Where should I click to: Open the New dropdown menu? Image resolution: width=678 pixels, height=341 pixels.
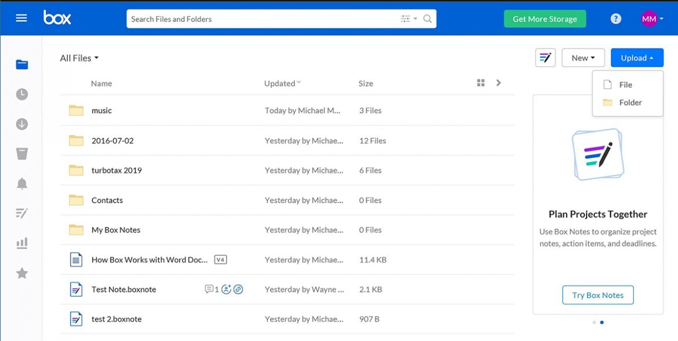point(582,57)
